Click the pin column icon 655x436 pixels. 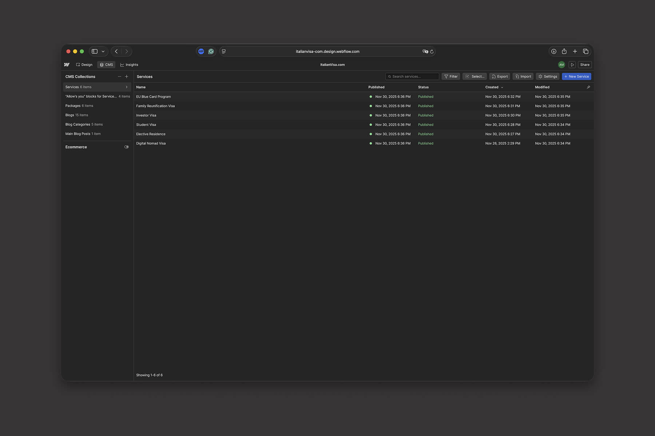(x=588, y=87)
